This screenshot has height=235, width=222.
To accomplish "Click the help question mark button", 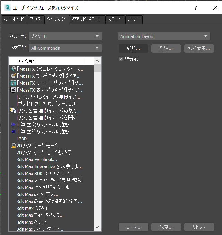I will pyautogui.click(x=195, y=8).
